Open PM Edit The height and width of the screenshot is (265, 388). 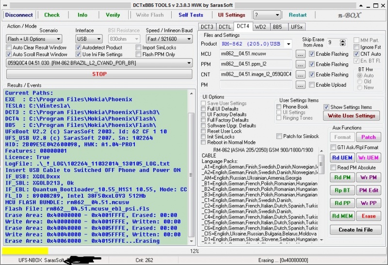pyautogui.click(x=369, y=190)
